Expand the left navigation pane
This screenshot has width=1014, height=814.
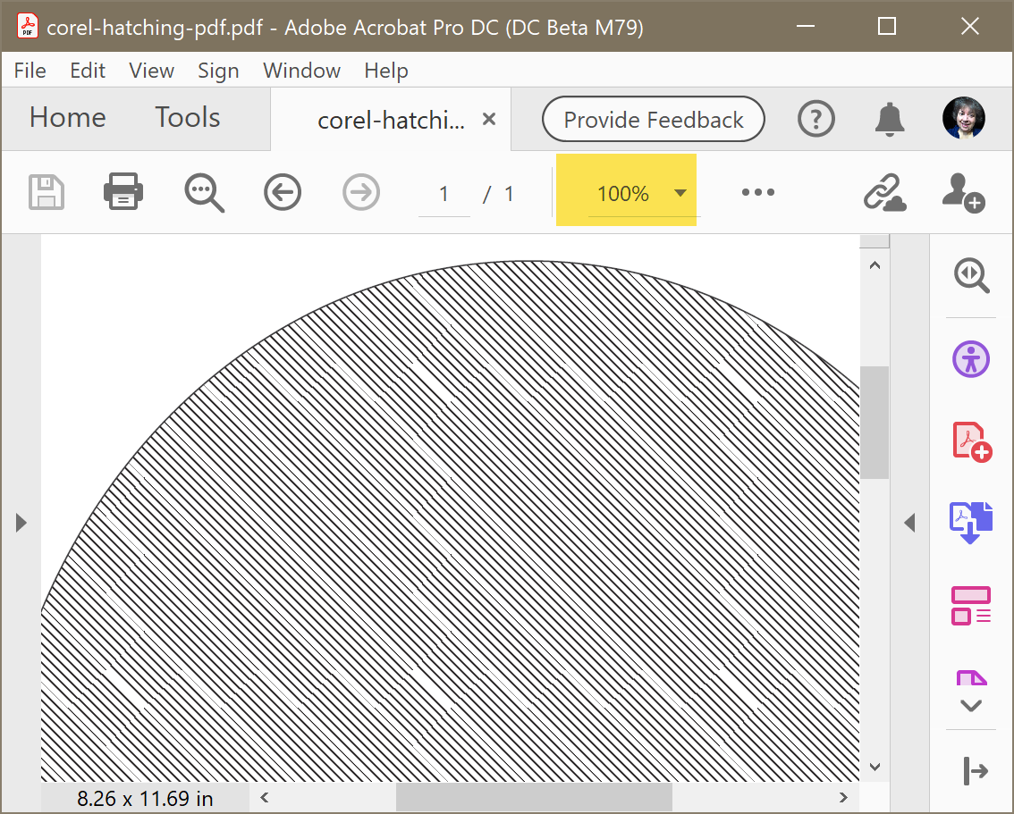click(x=21, y=523)
